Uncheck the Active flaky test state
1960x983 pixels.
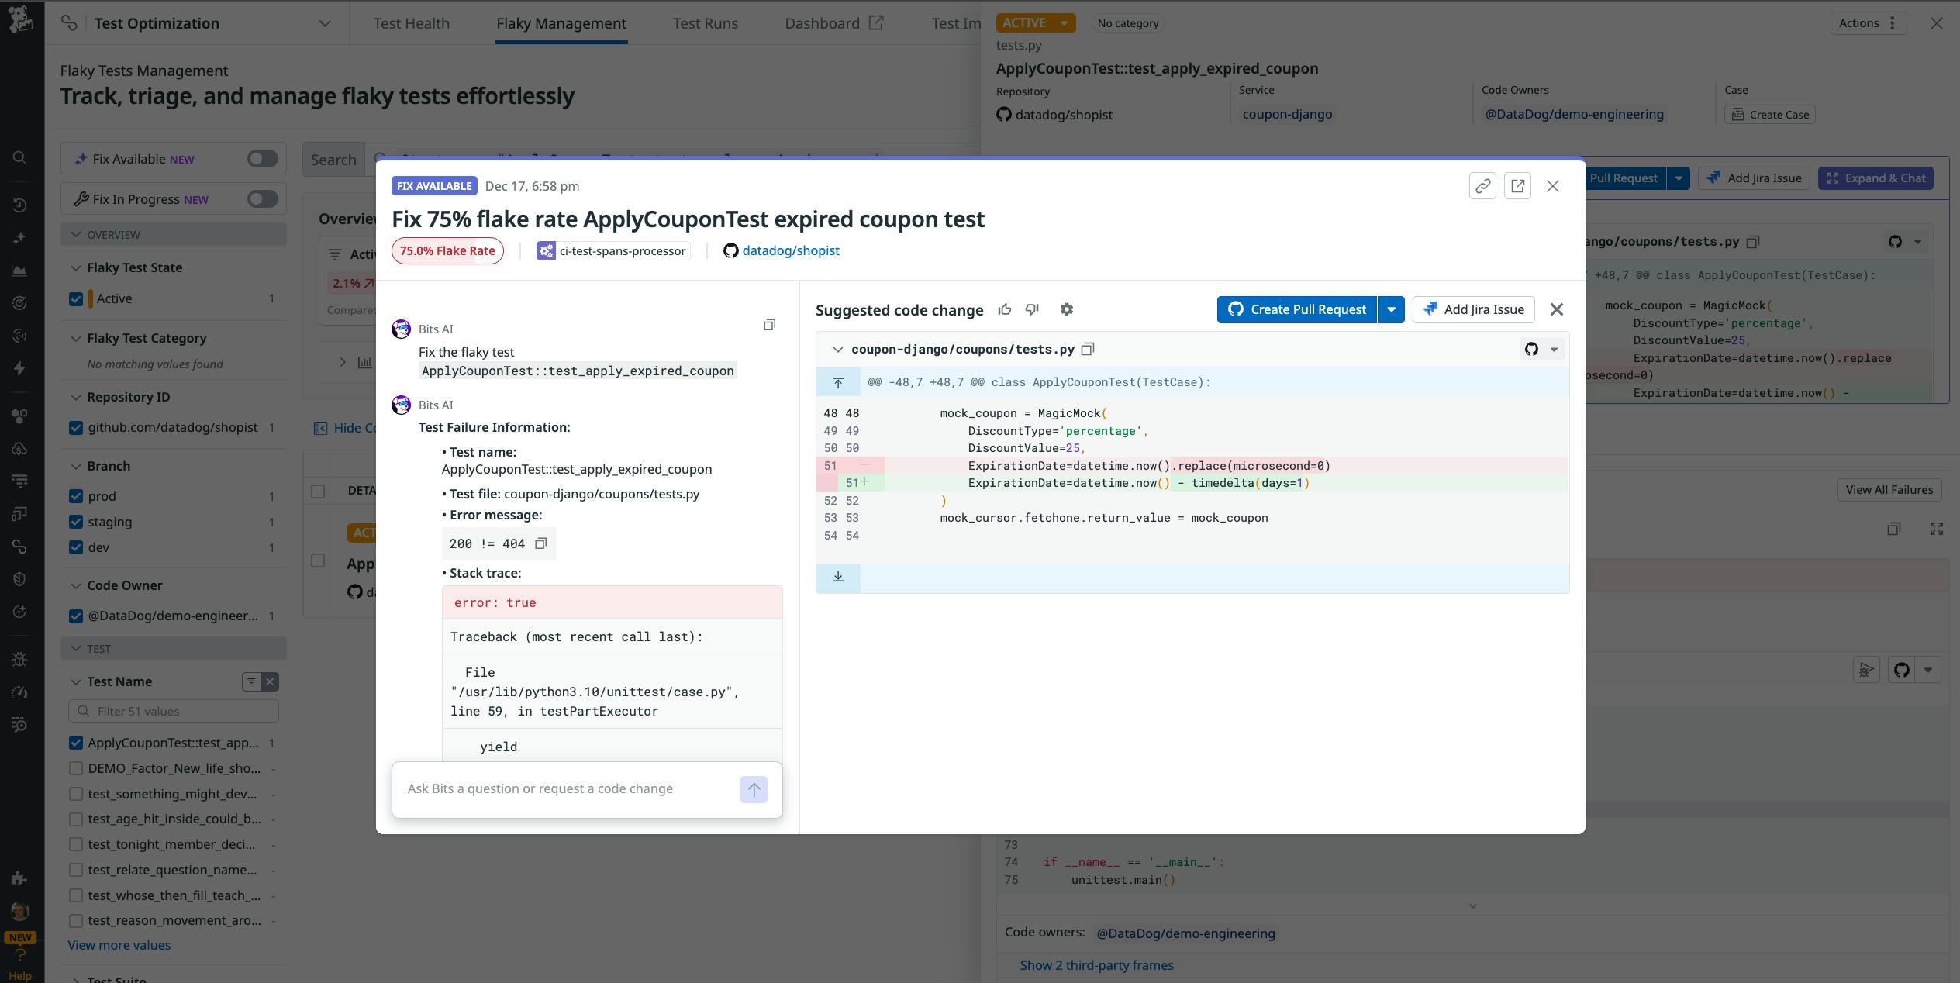tap(76, 298)
